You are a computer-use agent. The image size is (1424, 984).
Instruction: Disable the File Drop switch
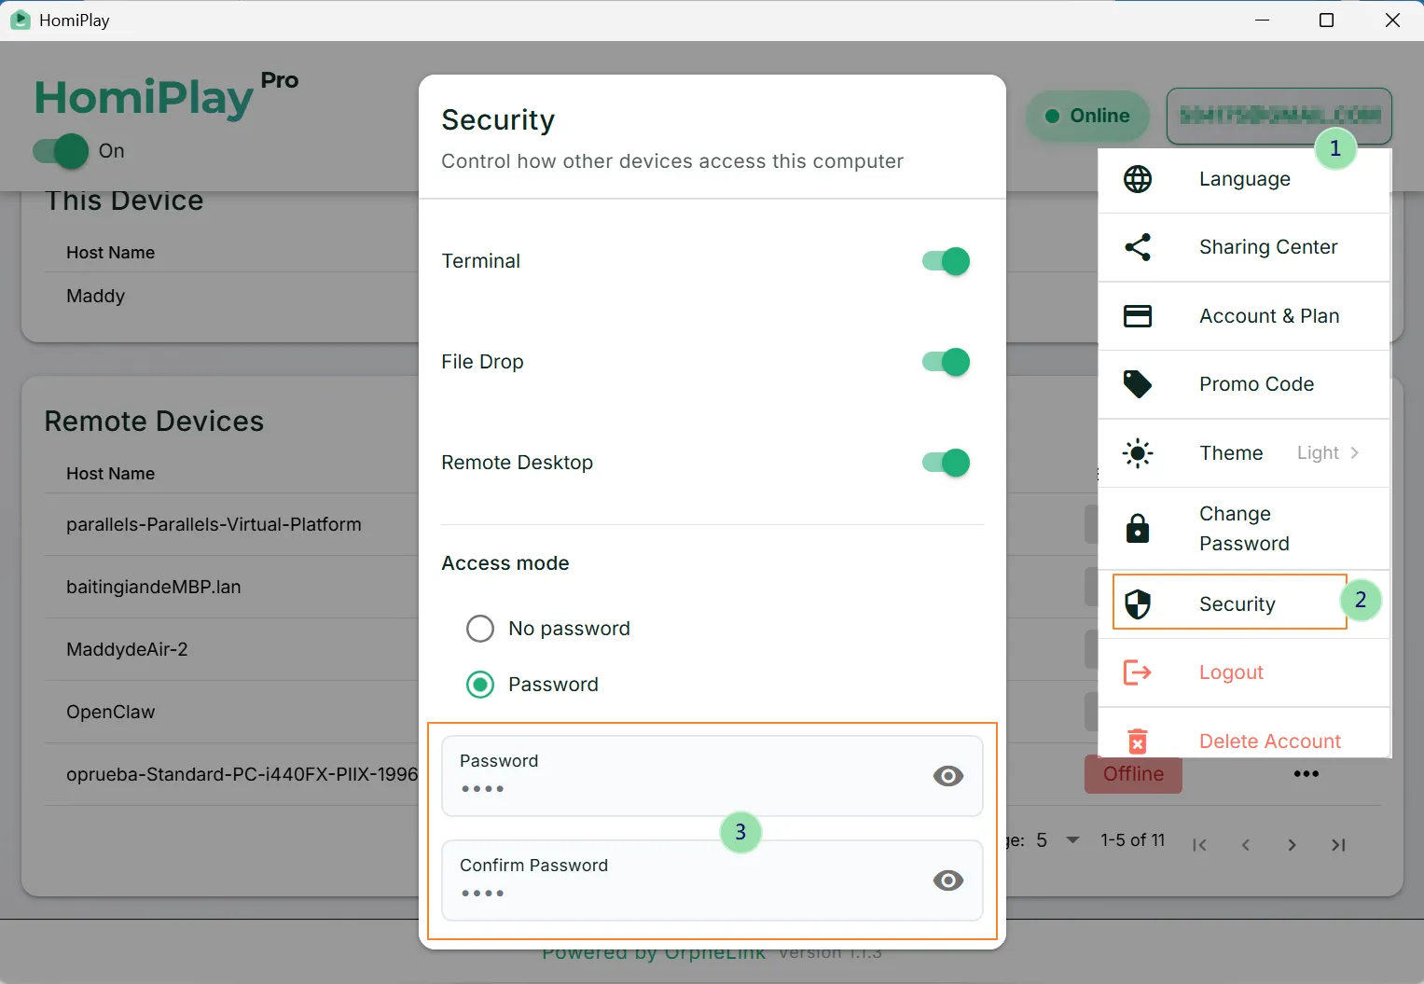[946, 362]
